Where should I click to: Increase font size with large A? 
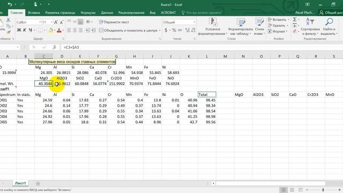coord(56,22)
